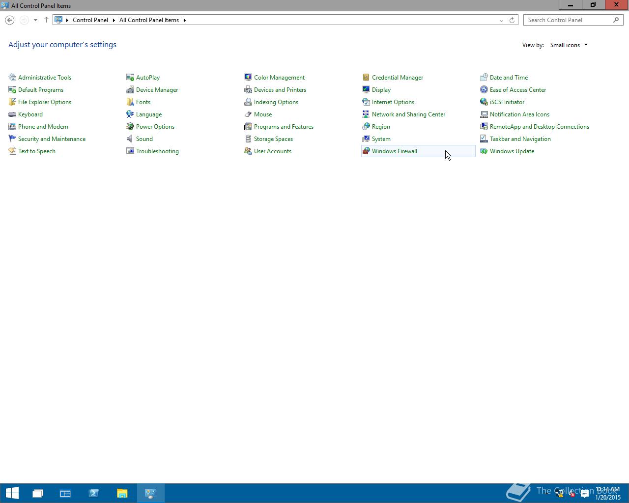Click the Devices and Printers icon

(x=248, y=90)
